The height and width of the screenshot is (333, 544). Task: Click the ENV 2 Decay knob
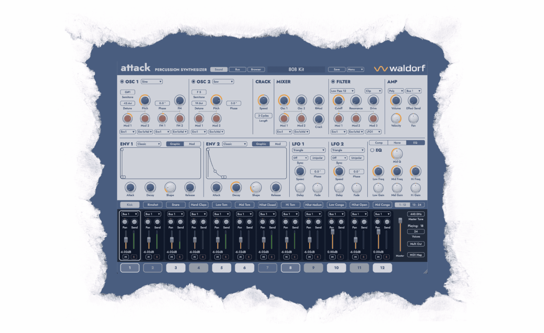[x=236, y=187]
